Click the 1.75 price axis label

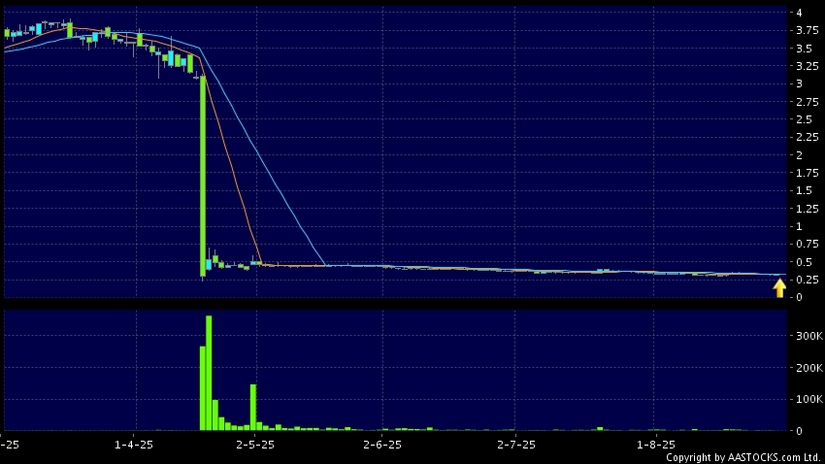808,173
